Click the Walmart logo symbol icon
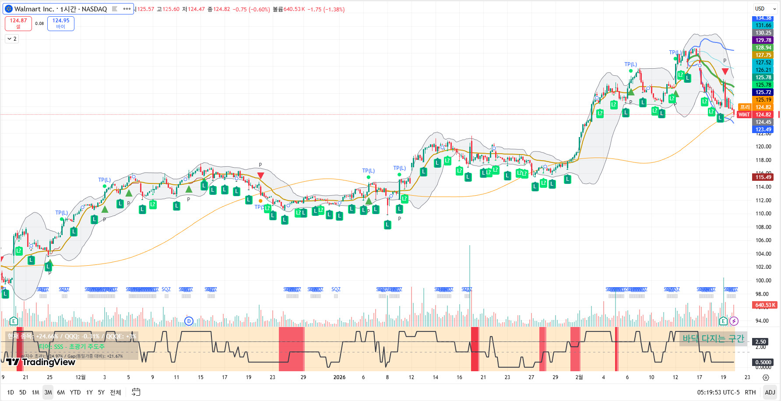Screen dimensions: 781x401 [8, 9]
